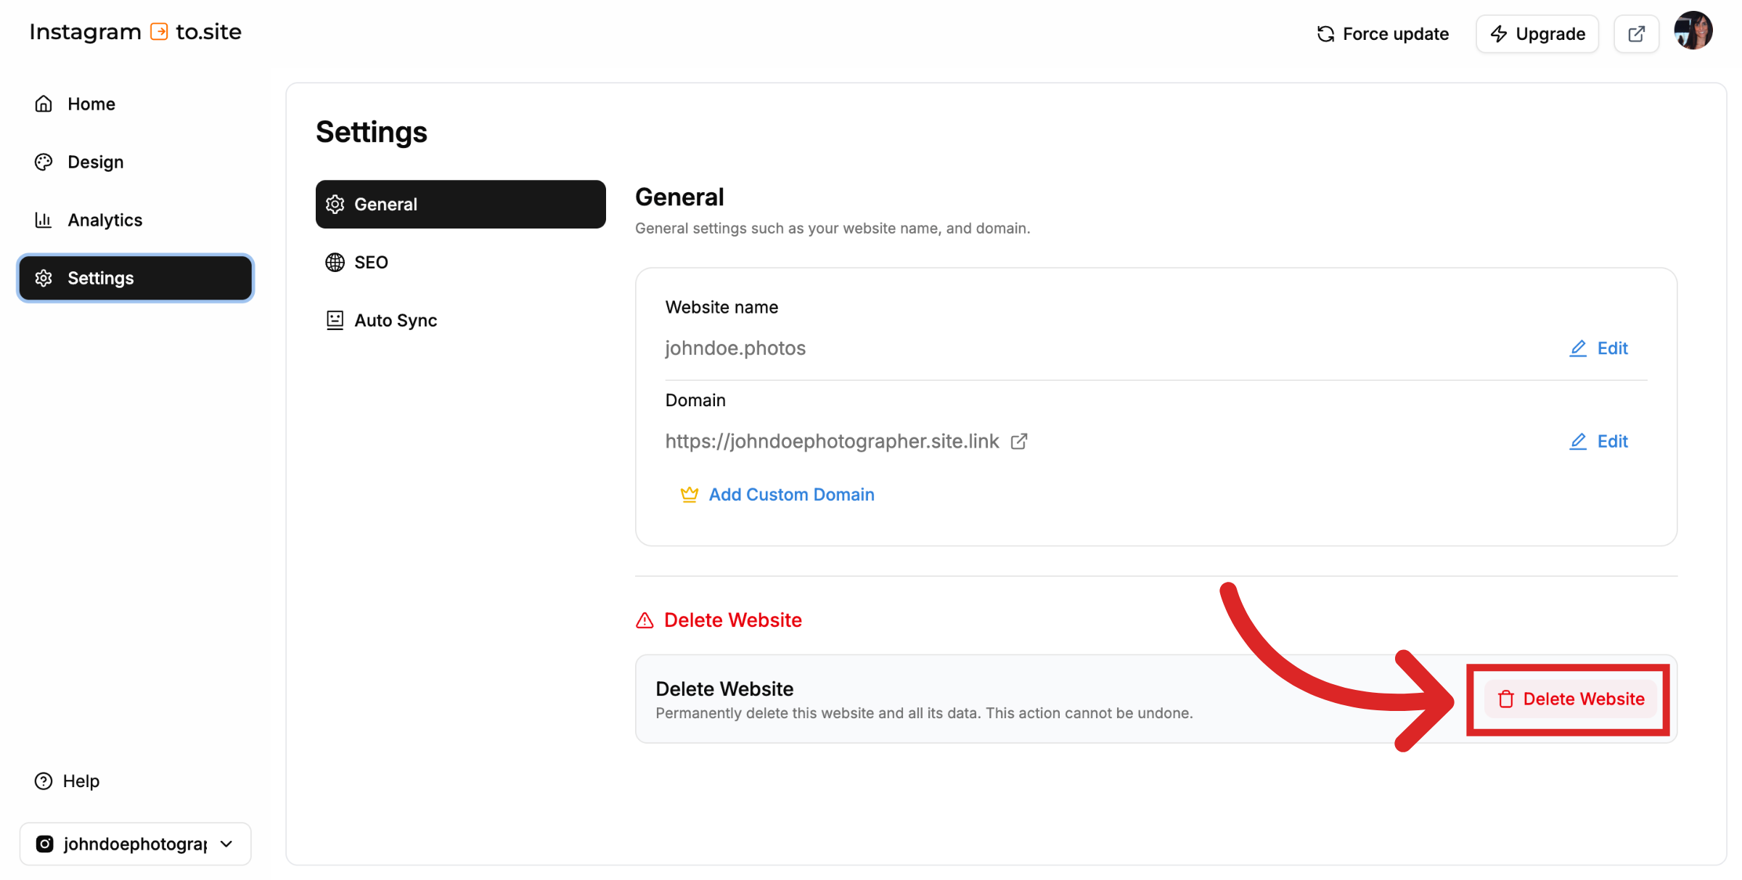Switch to the SEO settings tab
This screenshot has width=1742, height=880.
pyautogui.click(x=370, y=262)
